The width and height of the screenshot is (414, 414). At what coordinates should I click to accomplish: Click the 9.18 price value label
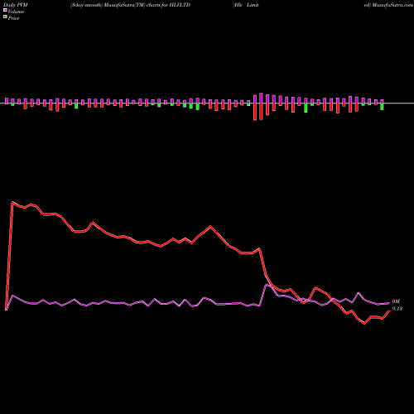point(397,309)
